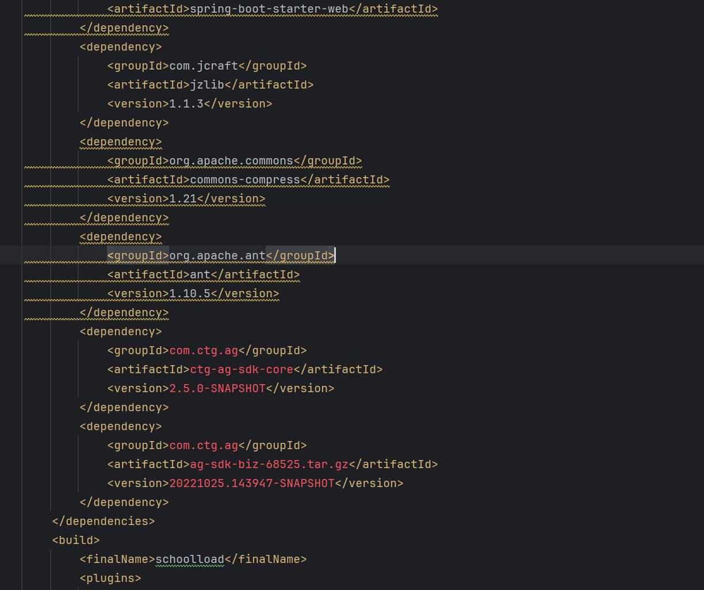Click the <dependency> tag above org.apache.ant
This screenshot has width=704, height=590.
tap(121, 236)
